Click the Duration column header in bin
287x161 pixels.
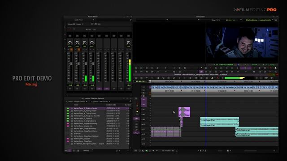pos(128,105)
